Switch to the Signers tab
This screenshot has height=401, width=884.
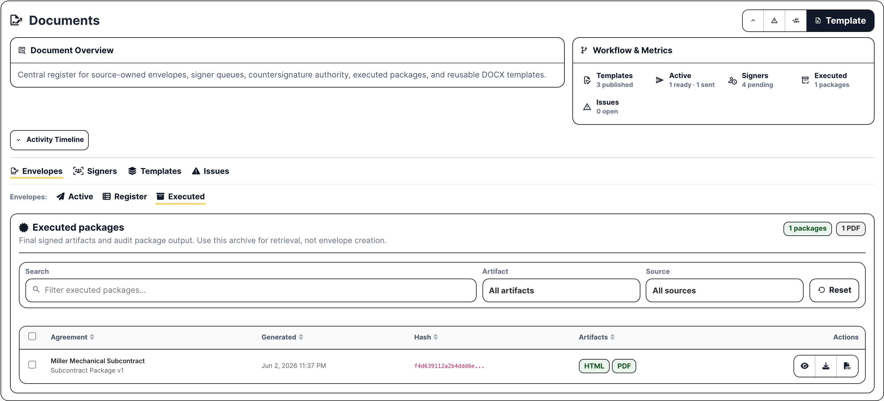tap(95, 171)
